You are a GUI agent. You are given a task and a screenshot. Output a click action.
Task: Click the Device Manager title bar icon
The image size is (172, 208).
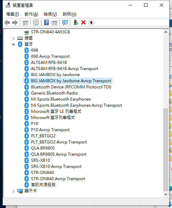8,5
